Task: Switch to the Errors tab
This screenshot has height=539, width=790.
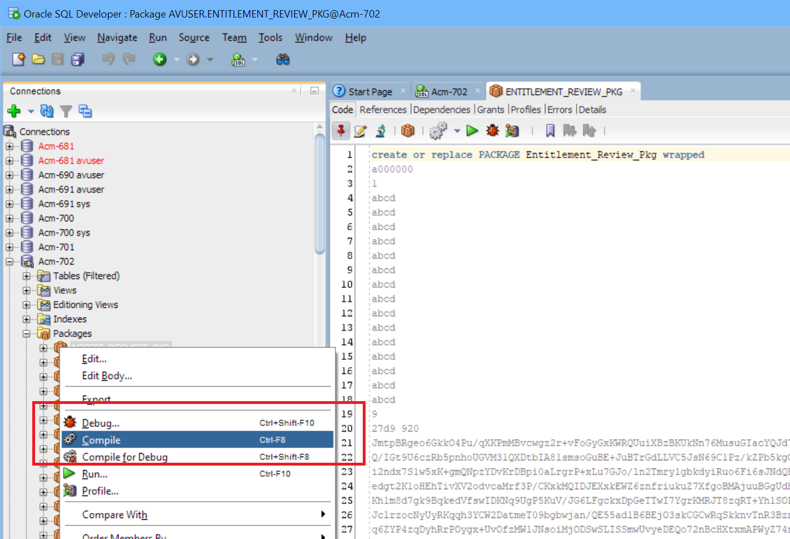Action: tap(559, 109)
